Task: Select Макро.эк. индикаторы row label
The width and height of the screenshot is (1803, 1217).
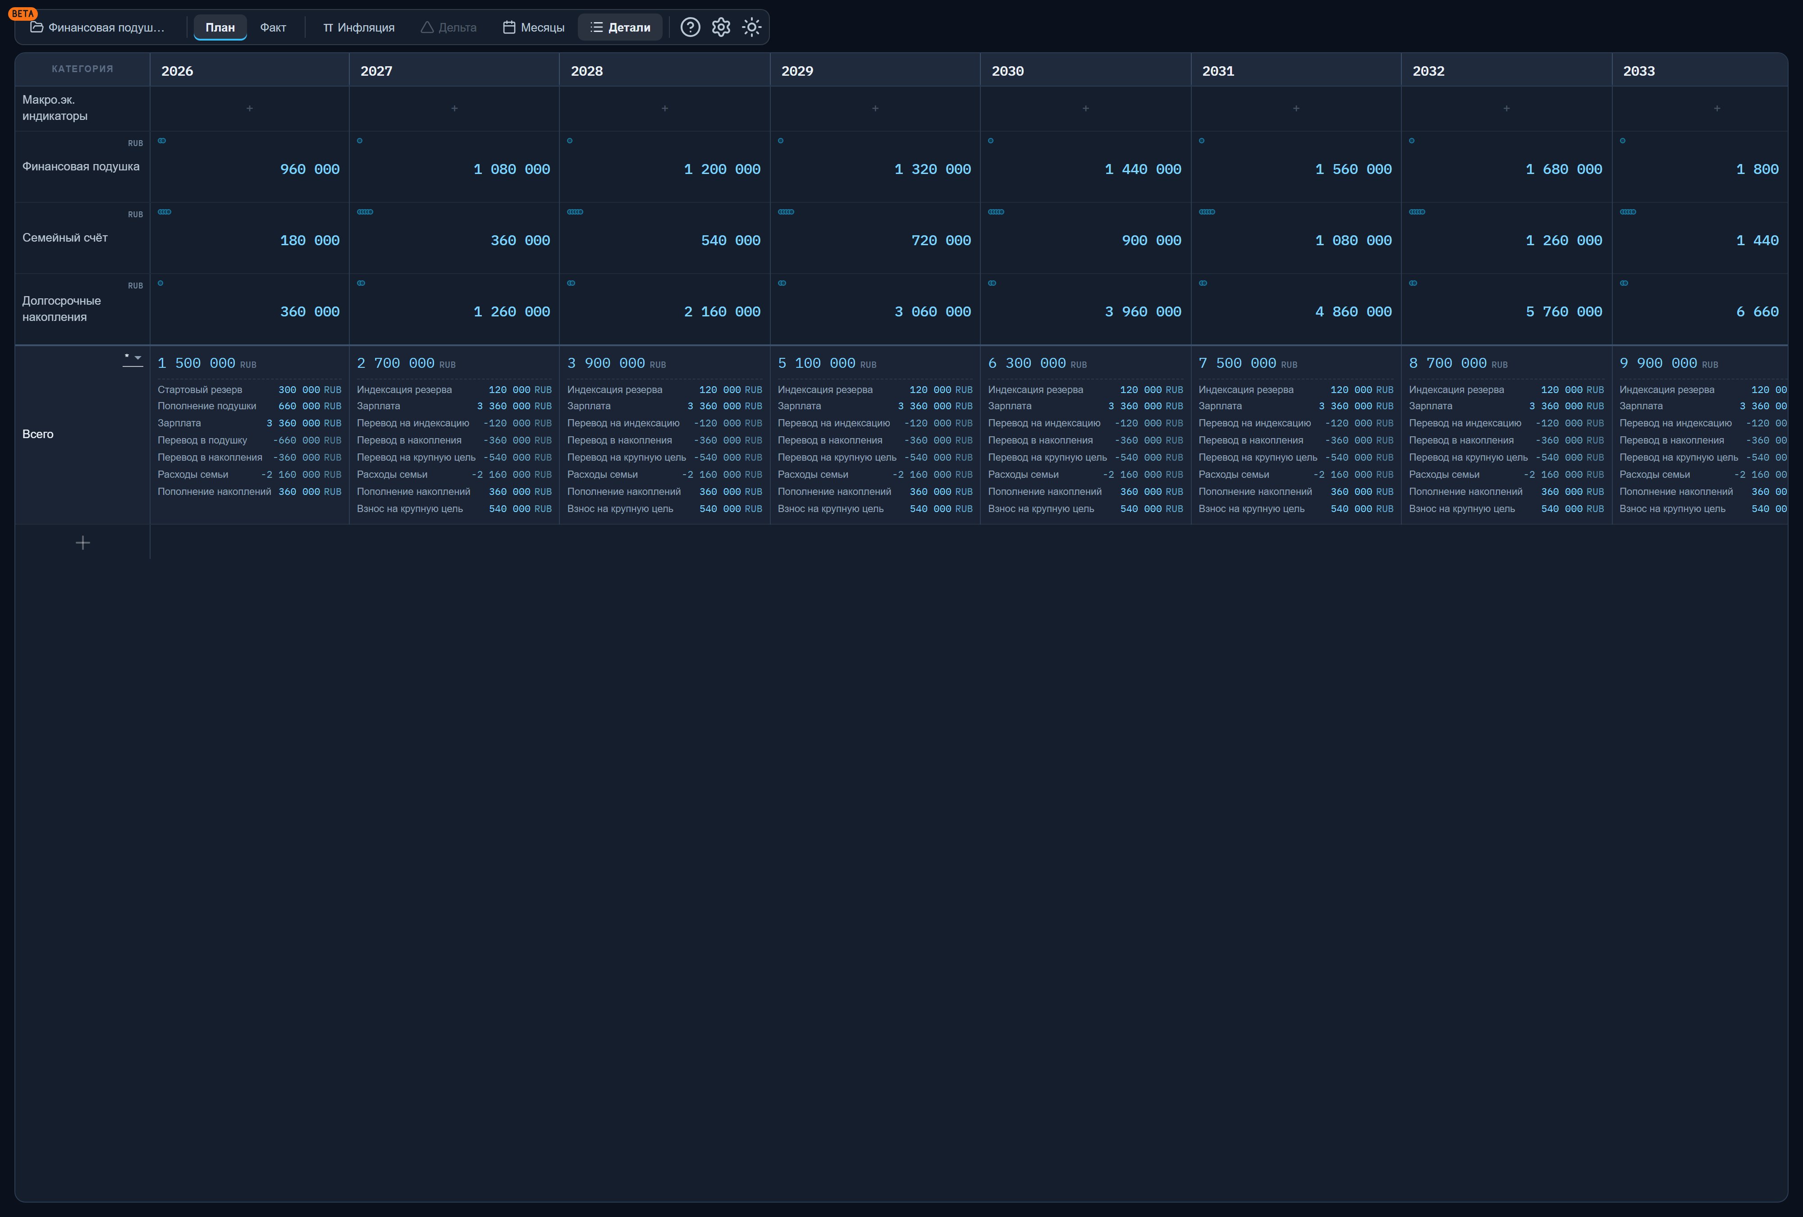Action: pyautogui.click(x=55, y=108)
